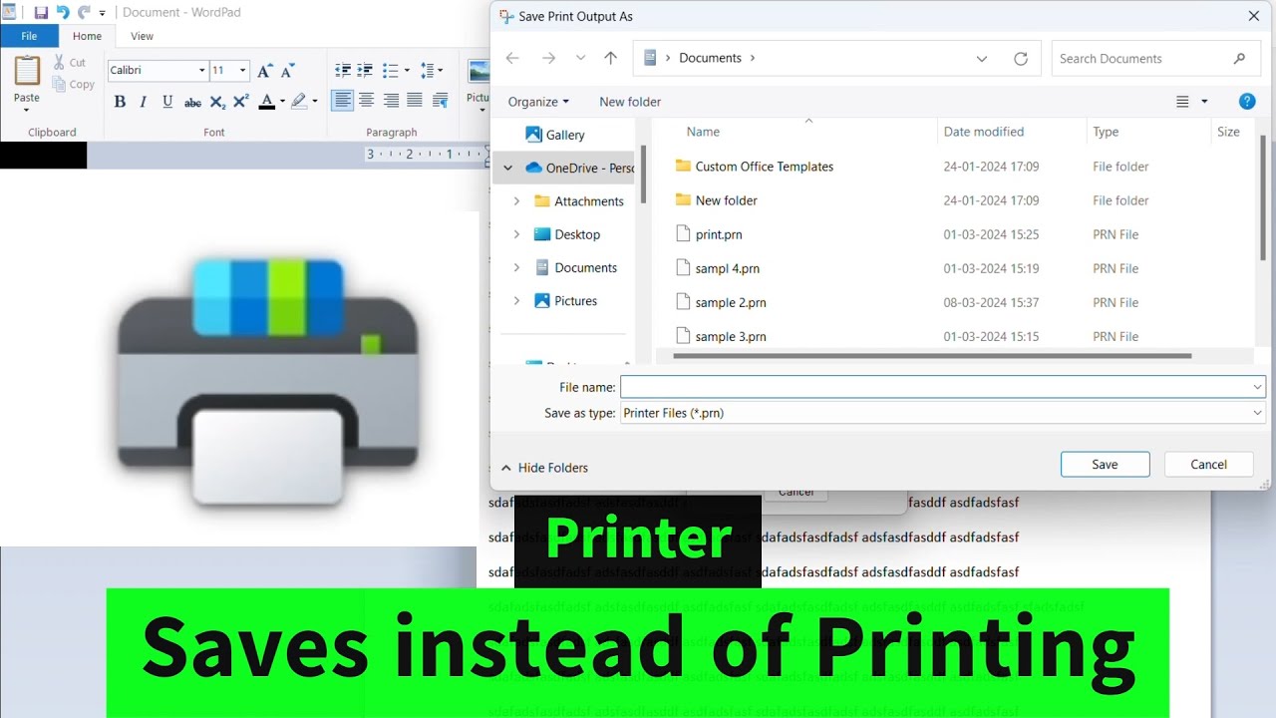Image resolution: width=1276 pixels, height=718 pixels.
Task: Open recent locations chevron in save dialog
Action: coord(581,59)
